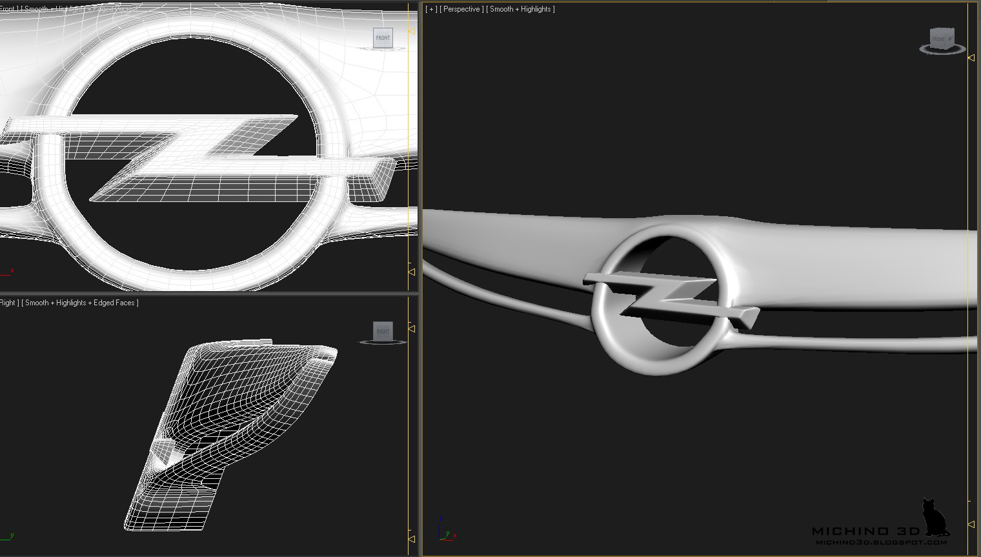Open Front viewport Smooth + Highlights shading menu

[79, 9]
